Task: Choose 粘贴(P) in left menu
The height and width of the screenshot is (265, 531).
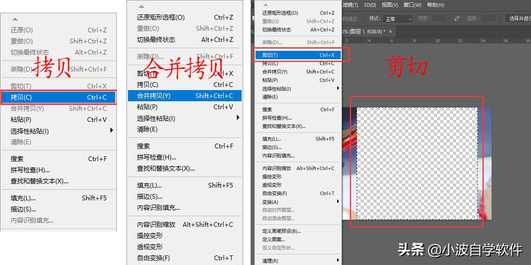Action: 58,120
